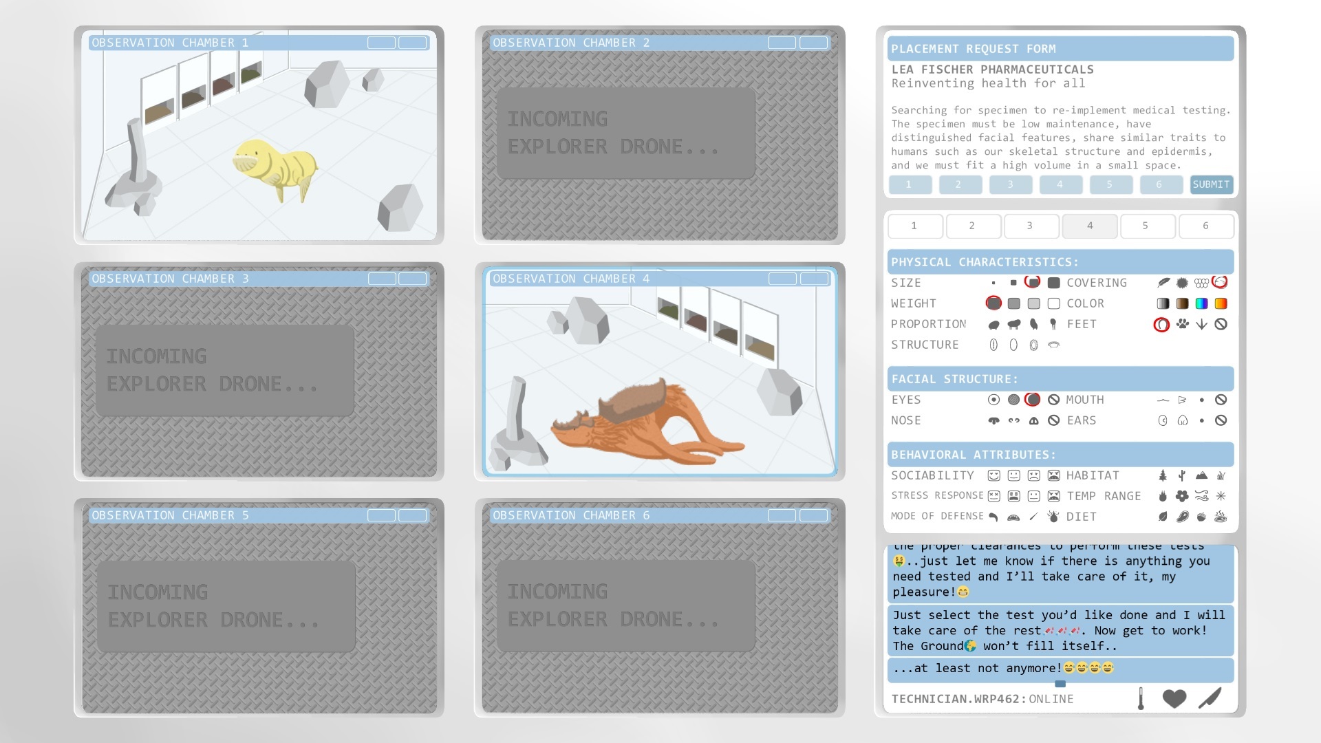Click placement form slot button 3

1010,184
